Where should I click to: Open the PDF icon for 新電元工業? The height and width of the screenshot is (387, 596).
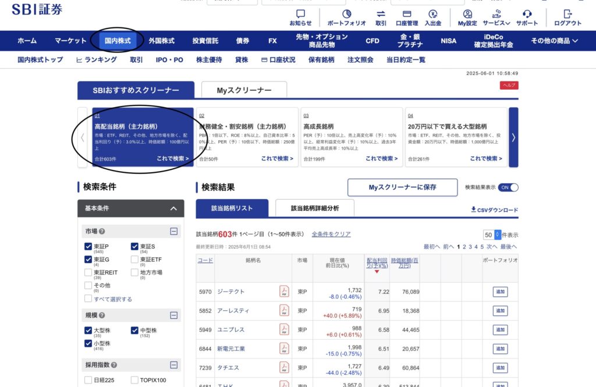(284, 349)
